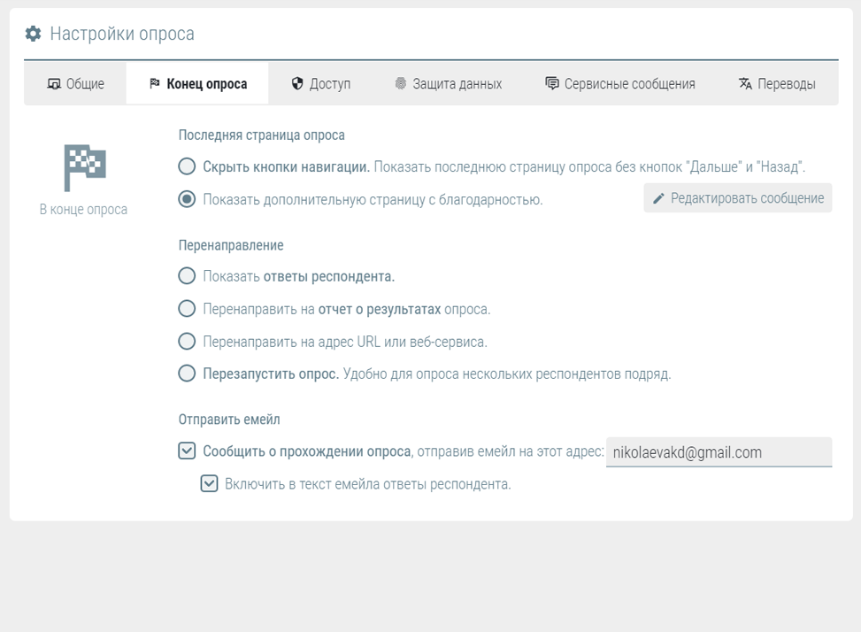Screen dimensions: 861x632
Task: Switch to the Защита данных tab
Action: tap(448, 84)
